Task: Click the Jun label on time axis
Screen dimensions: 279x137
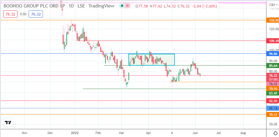Action: coord(195,133)
